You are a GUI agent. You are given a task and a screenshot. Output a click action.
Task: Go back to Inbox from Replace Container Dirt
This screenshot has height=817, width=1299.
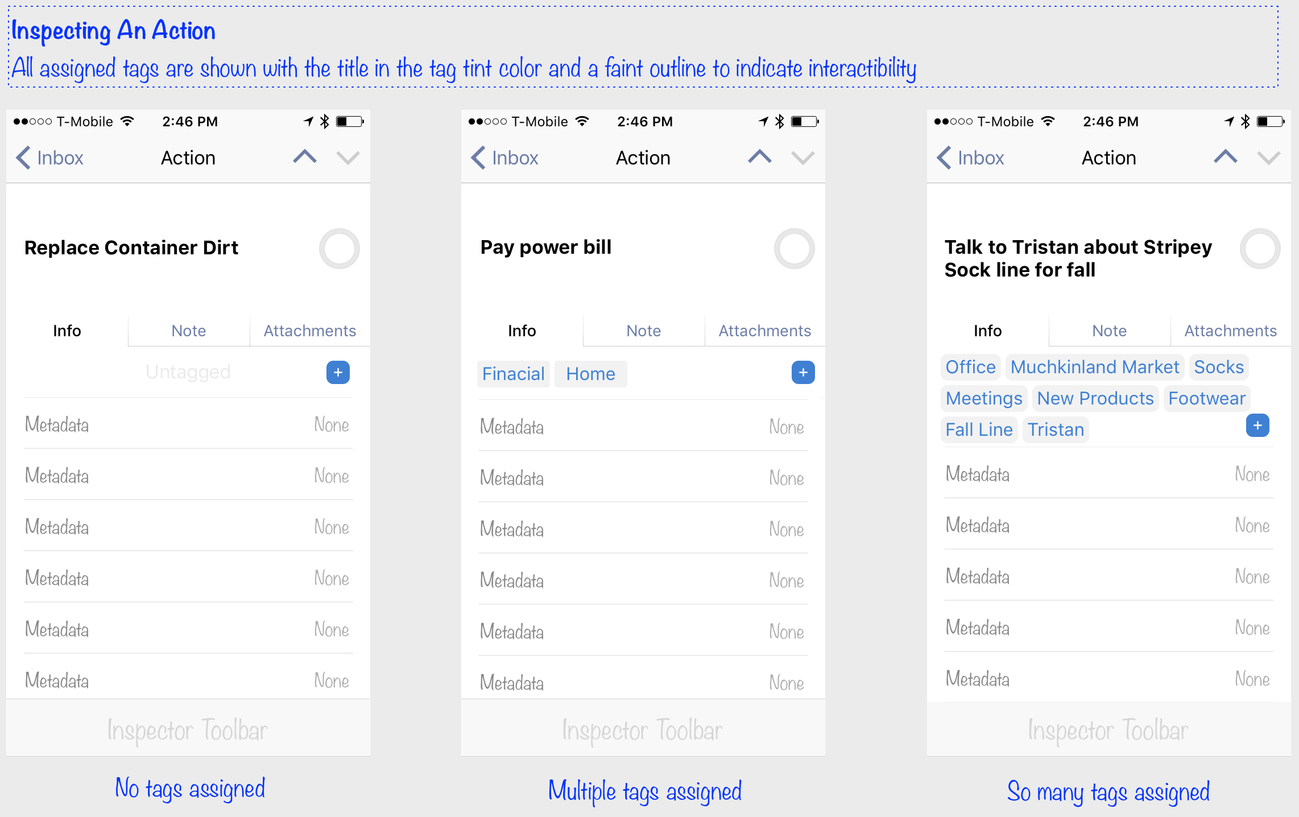click(x=50, y=158)
